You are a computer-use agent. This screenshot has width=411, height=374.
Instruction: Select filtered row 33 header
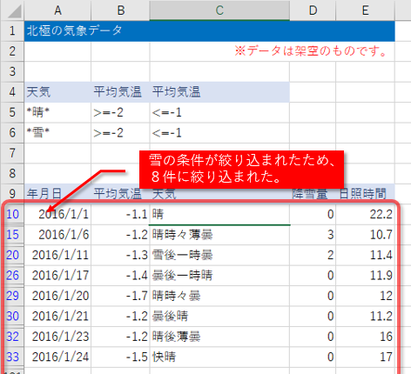12,357
